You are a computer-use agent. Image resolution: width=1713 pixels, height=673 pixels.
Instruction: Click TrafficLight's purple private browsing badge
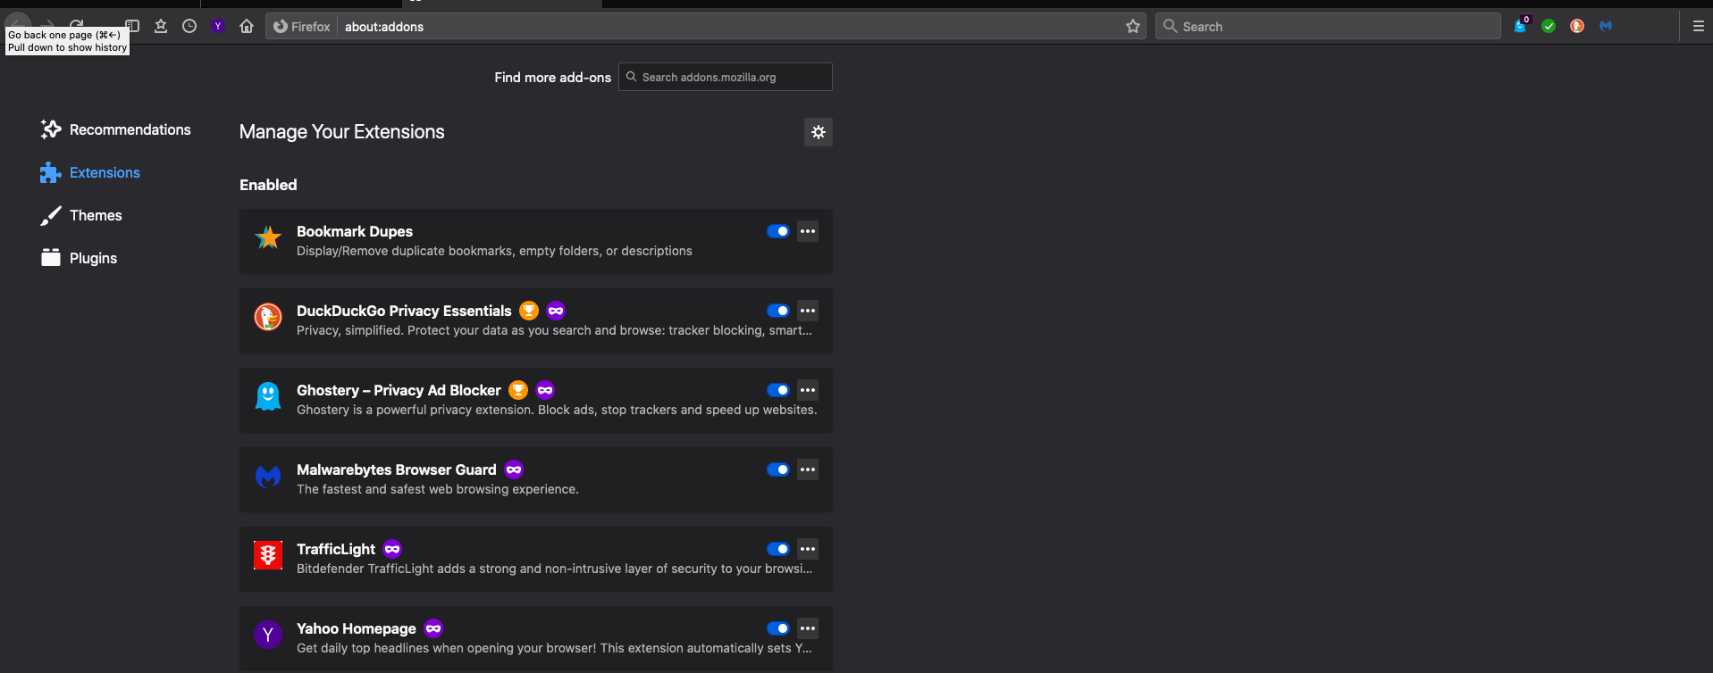[x=392, y=549]
